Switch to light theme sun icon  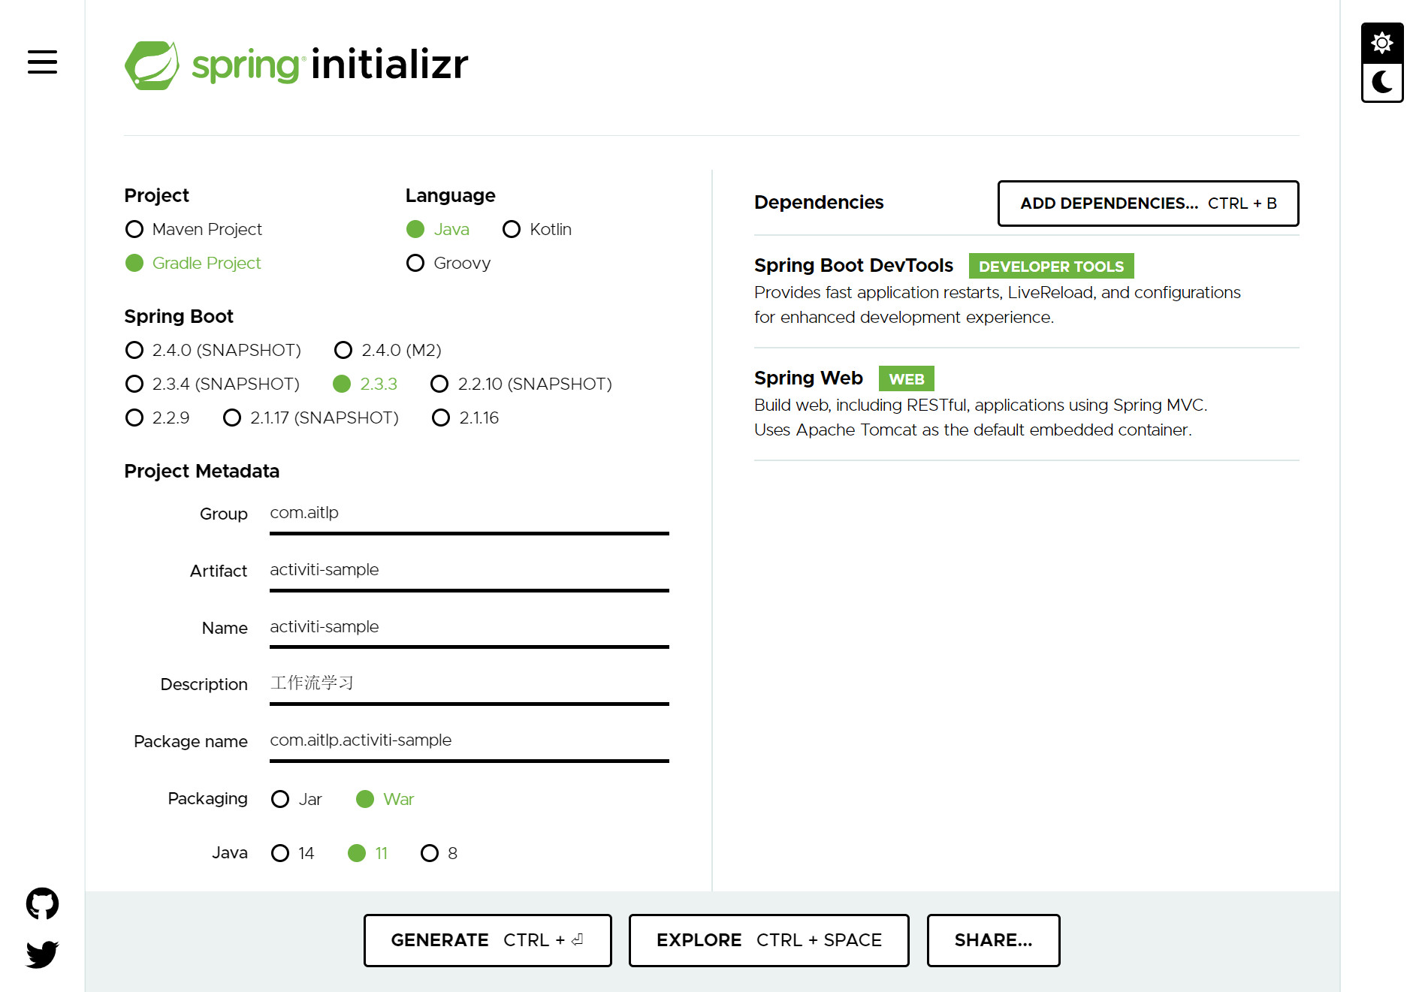point(1381,43)
